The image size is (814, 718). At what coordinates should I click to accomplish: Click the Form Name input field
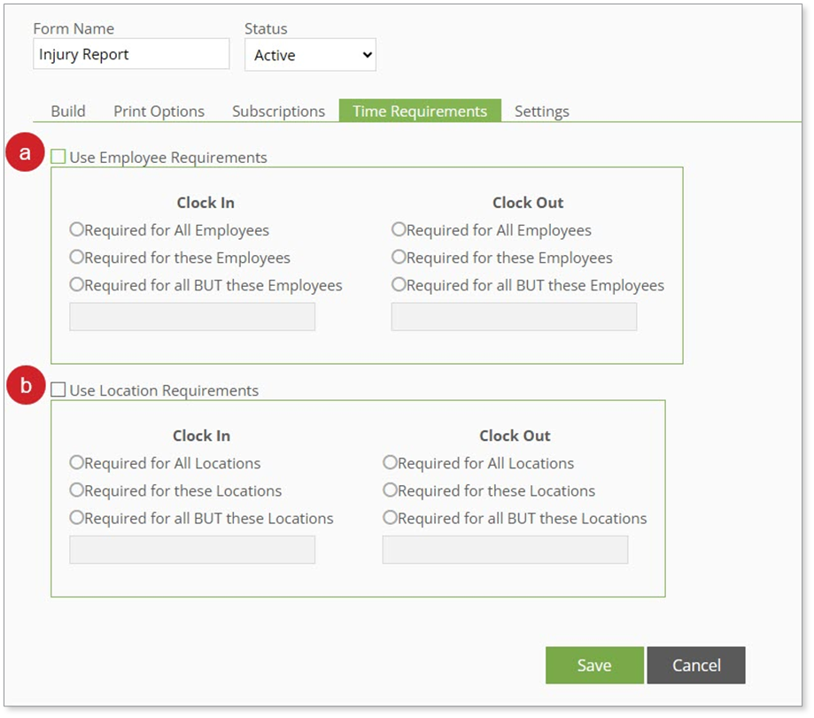[x=131, y=55]
